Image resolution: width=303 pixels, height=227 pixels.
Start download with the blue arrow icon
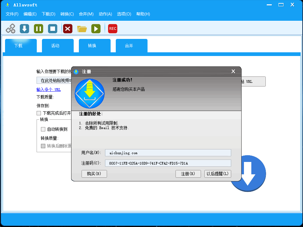click(24, 29)
